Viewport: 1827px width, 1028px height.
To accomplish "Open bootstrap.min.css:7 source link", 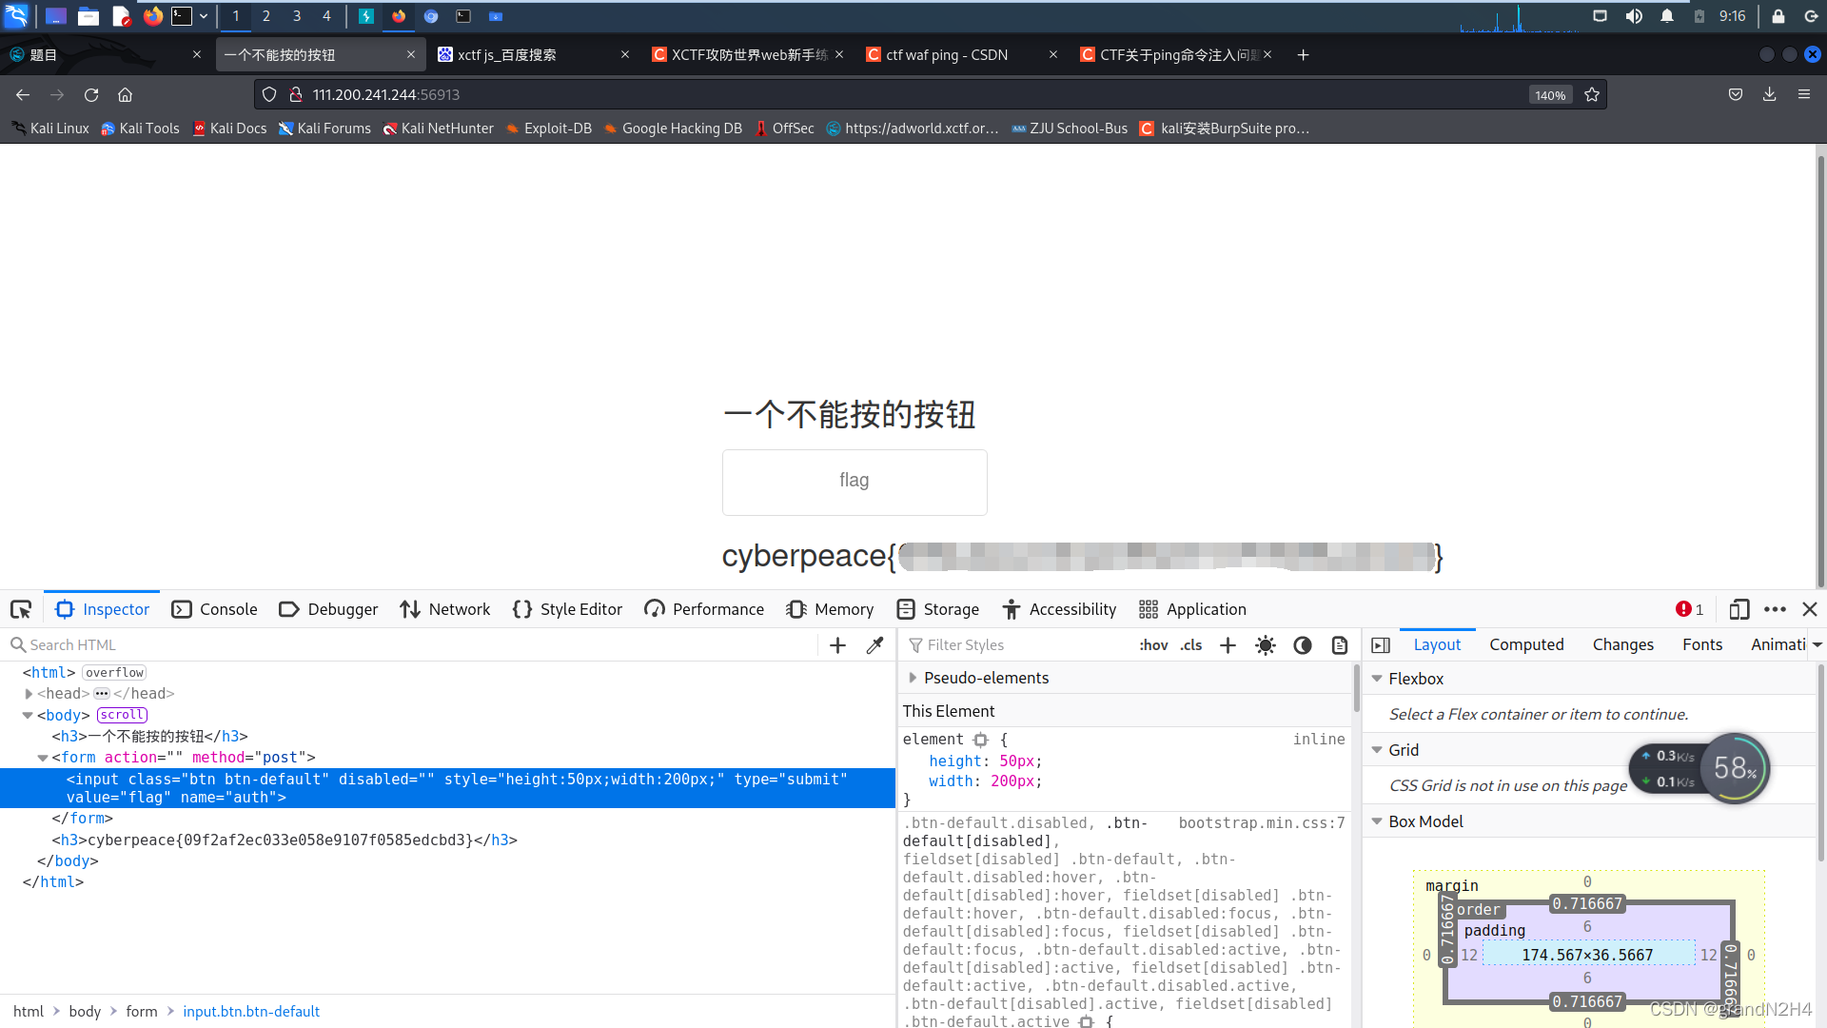I will 1262,823.
